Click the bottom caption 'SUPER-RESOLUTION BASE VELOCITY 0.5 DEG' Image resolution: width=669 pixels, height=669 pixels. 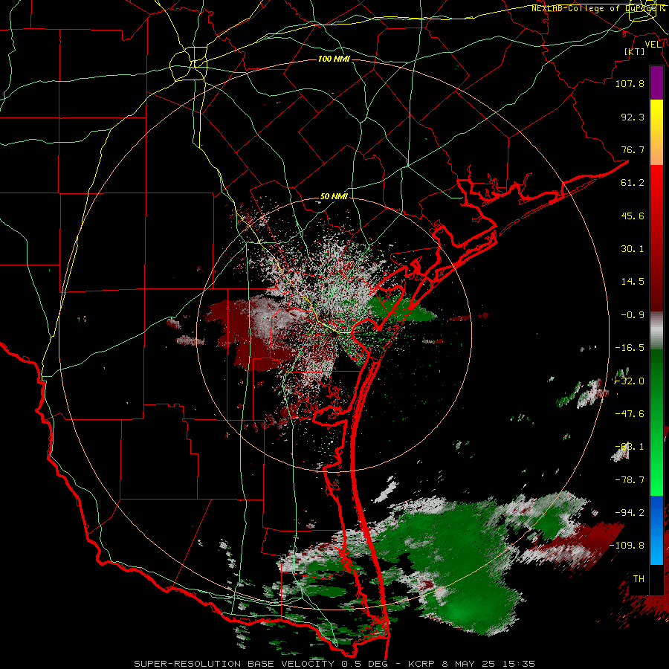pyautogui.click(x=261, y=664)
